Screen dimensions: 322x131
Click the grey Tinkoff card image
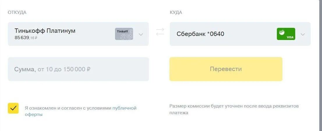pyautogui.click(x=124, y=34)
